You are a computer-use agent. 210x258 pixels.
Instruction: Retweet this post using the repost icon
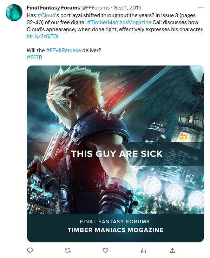point(68,251)
